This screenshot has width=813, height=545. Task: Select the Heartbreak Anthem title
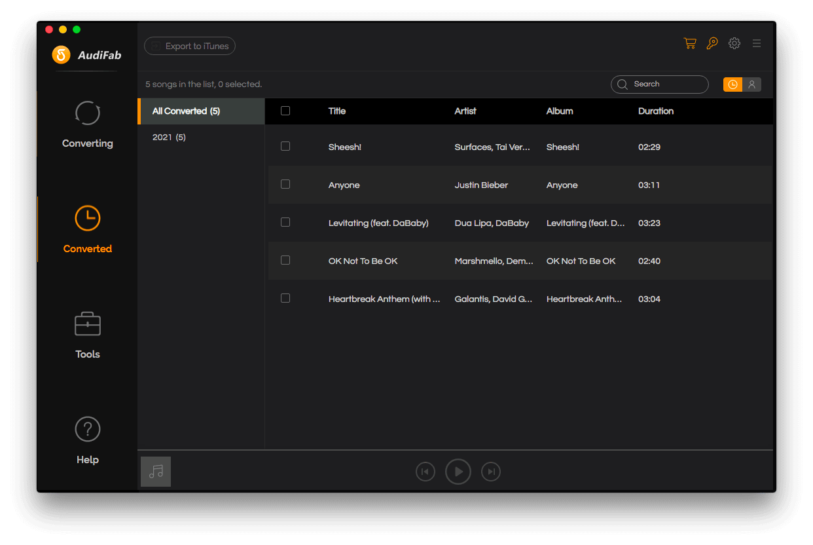point(384,299)
